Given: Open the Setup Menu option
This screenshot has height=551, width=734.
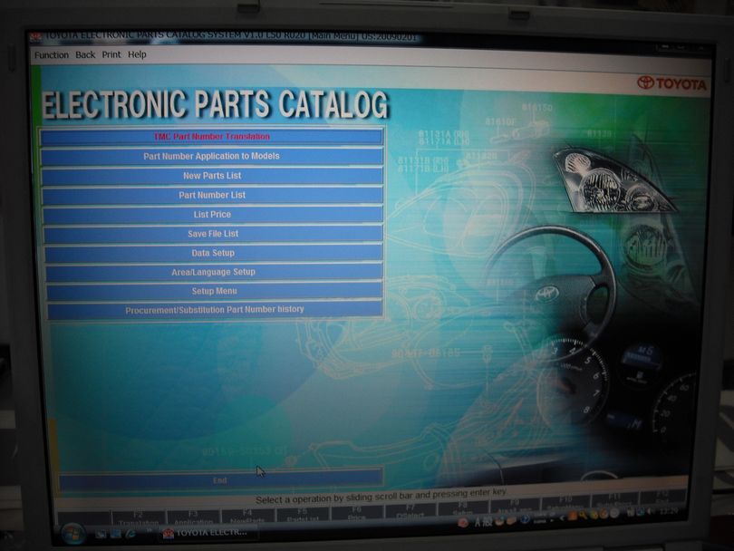Looking at the screenshot, I should (215, 291).
